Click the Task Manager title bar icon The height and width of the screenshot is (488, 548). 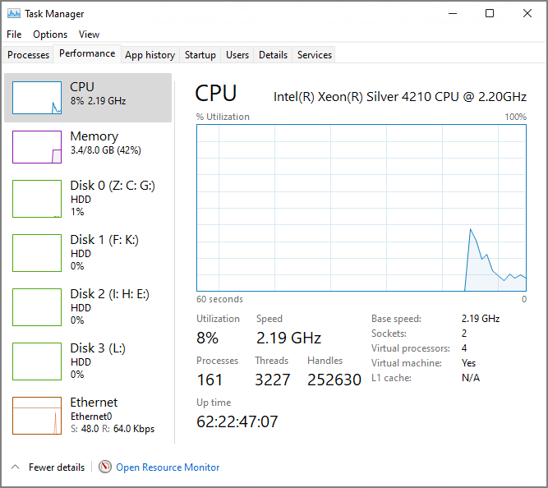[13, 13]
